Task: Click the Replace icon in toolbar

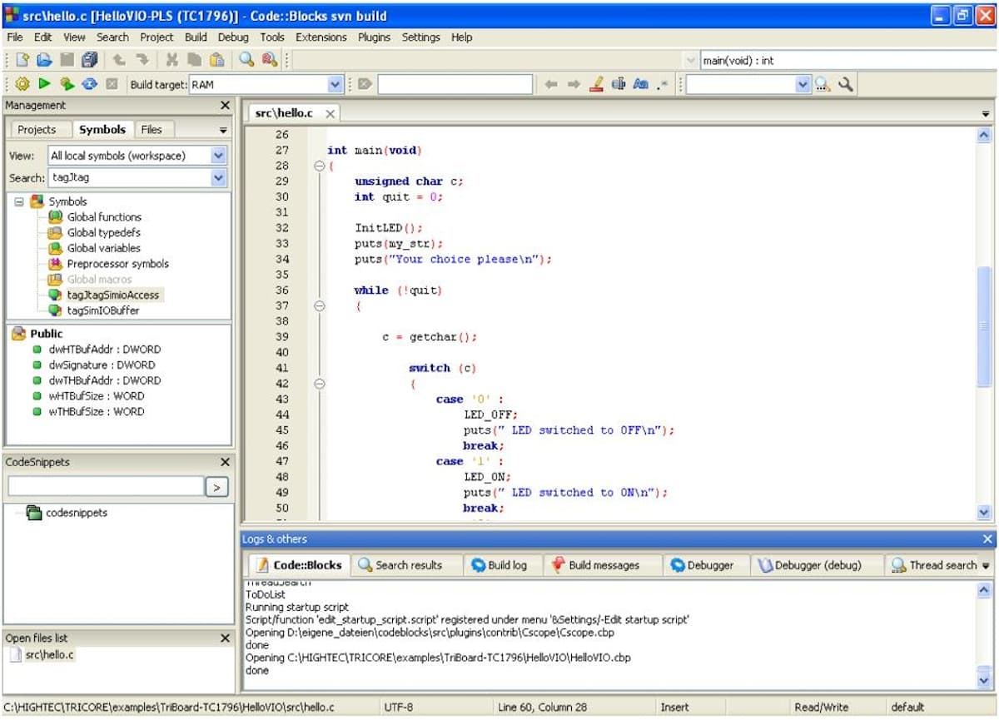Action: 268,60
